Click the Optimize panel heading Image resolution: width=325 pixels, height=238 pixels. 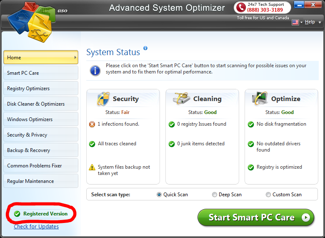(285, 99)
